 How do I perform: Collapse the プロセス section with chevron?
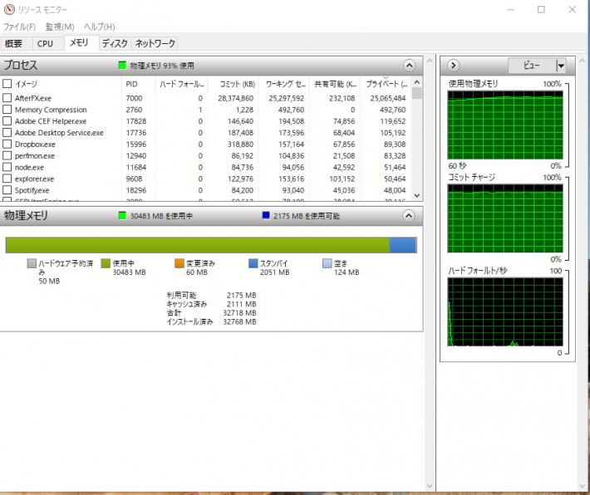click(409, 65)
